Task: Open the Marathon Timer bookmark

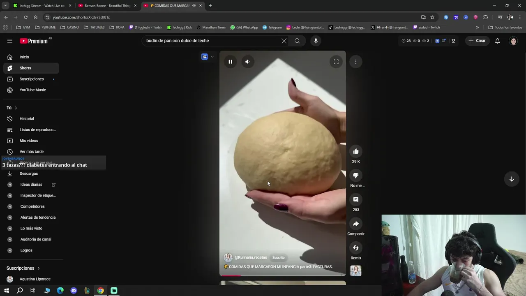Action: 211,28
